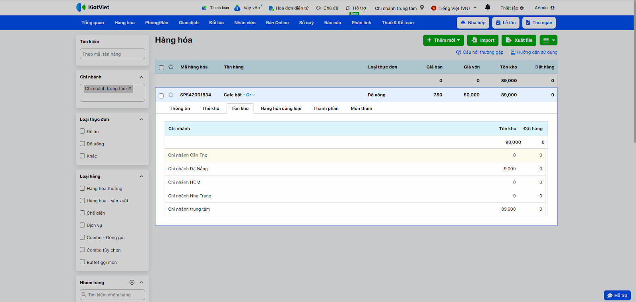Focus the Tìm kiếm nhóm hàng field
Viewport: 636px width, 302px height.
(x=112, y=295)
